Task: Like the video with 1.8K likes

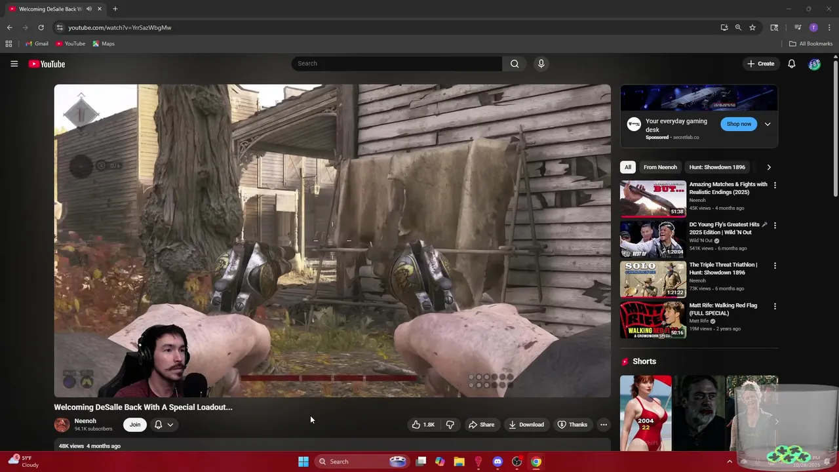Action: coord(423,425)
